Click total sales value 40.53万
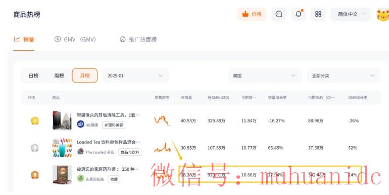Image resolution: width=389 pixels, height=195 pixels. (188, 121)
